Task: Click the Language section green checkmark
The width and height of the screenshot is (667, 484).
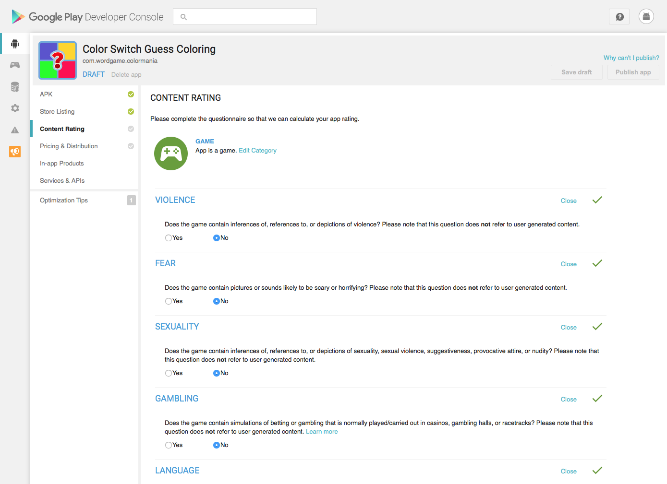Action: tap(597, 471)
